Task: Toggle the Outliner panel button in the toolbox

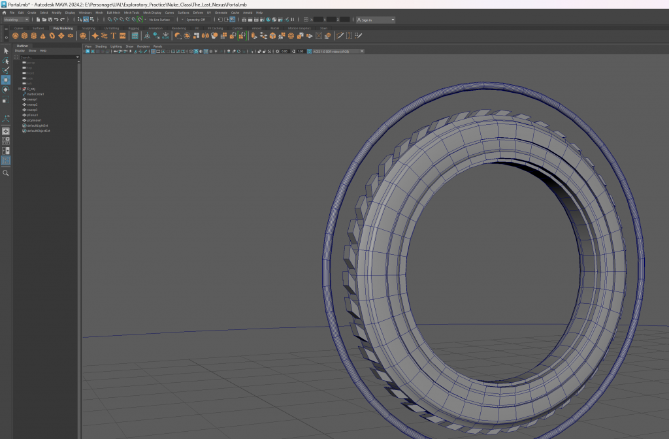Action: [x=5, y=161]
